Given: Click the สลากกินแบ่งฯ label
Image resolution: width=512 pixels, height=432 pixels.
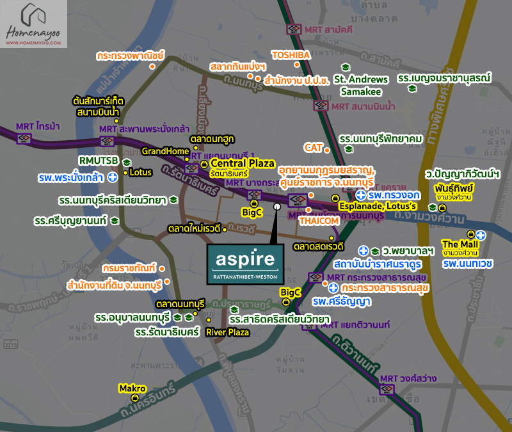Looking at the screenshot, I should click(237, 67).
